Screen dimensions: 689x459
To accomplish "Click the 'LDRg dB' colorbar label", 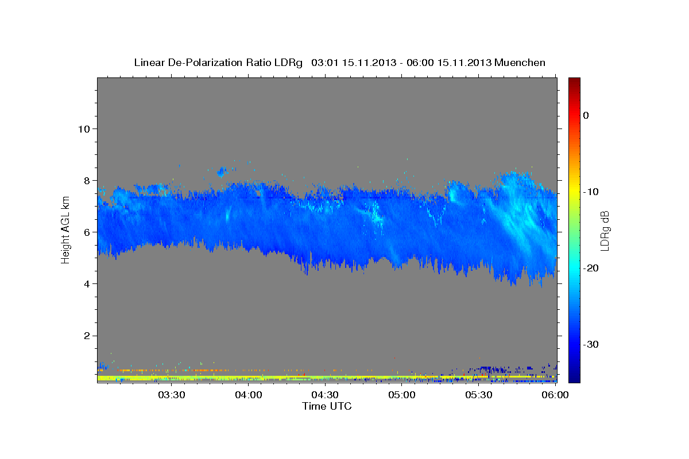I will coord(605,231).
